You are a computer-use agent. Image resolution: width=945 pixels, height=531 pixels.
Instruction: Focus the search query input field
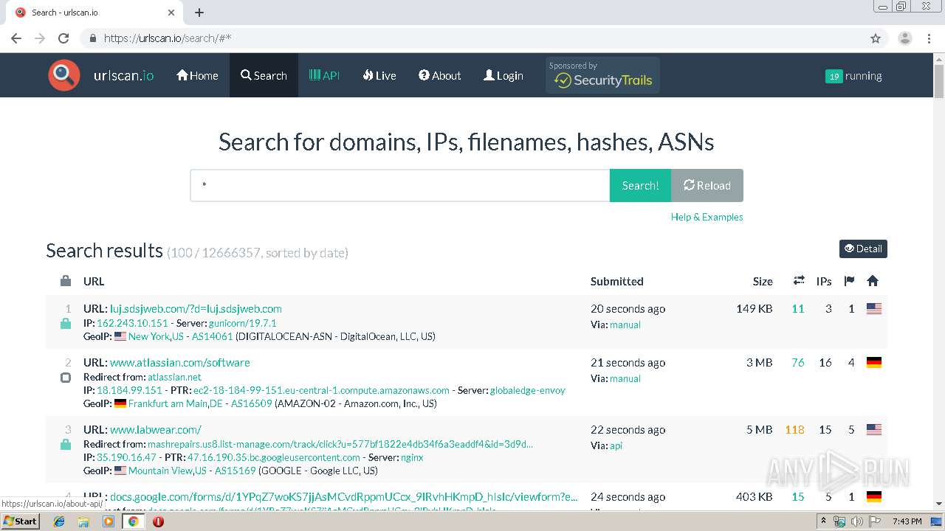click(399, 185)
